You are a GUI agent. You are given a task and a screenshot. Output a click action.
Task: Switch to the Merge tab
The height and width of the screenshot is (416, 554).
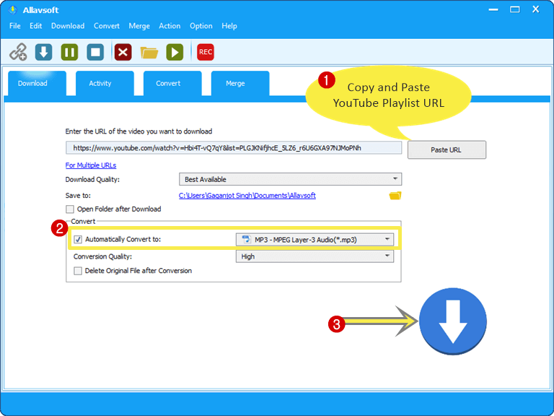click(x=240, y=84)
